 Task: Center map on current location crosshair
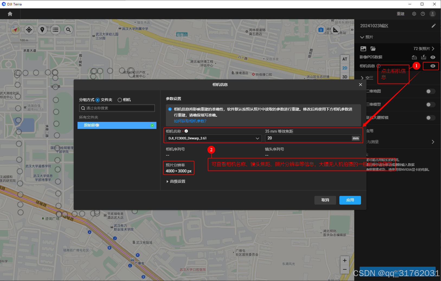pyautogui.click(x=29, y=29)
